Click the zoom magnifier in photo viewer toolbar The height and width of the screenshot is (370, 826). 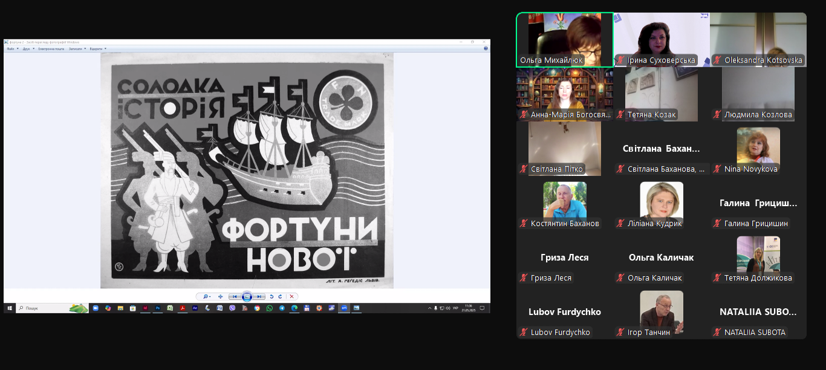206,296
